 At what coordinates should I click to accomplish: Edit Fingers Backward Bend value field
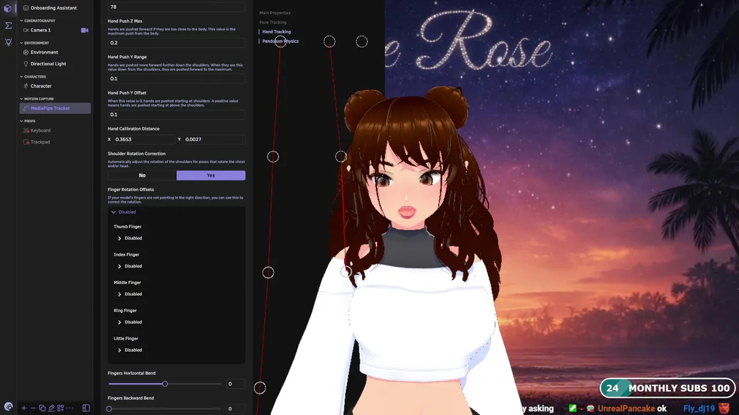coord(236,409)
